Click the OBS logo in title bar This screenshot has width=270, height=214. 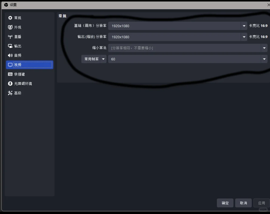(6, 5)
